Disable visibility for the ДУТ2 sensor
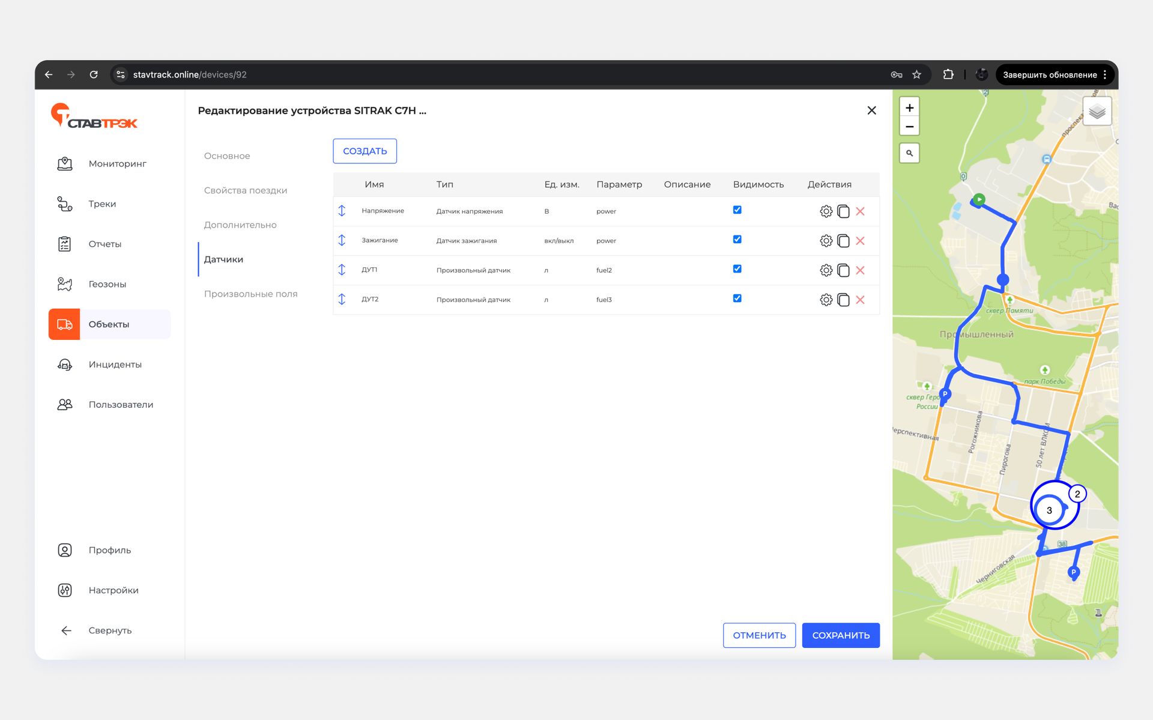 coord(737,298)
